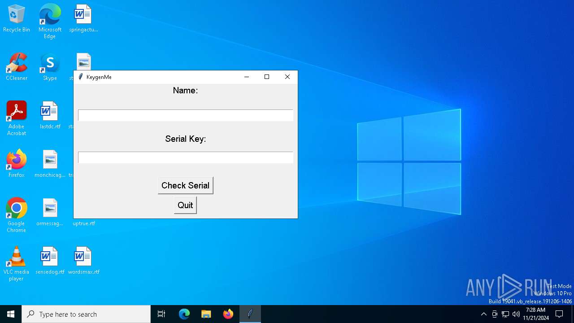The width and height of the screenshot is (574, 323).
Task: Open the notification center icon
Action: 559,314
